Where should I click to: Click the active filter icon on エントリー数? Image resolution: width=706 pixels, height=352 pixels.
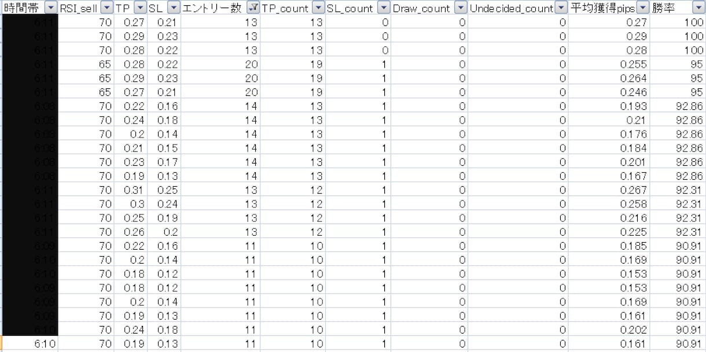[x=252, y=8]
